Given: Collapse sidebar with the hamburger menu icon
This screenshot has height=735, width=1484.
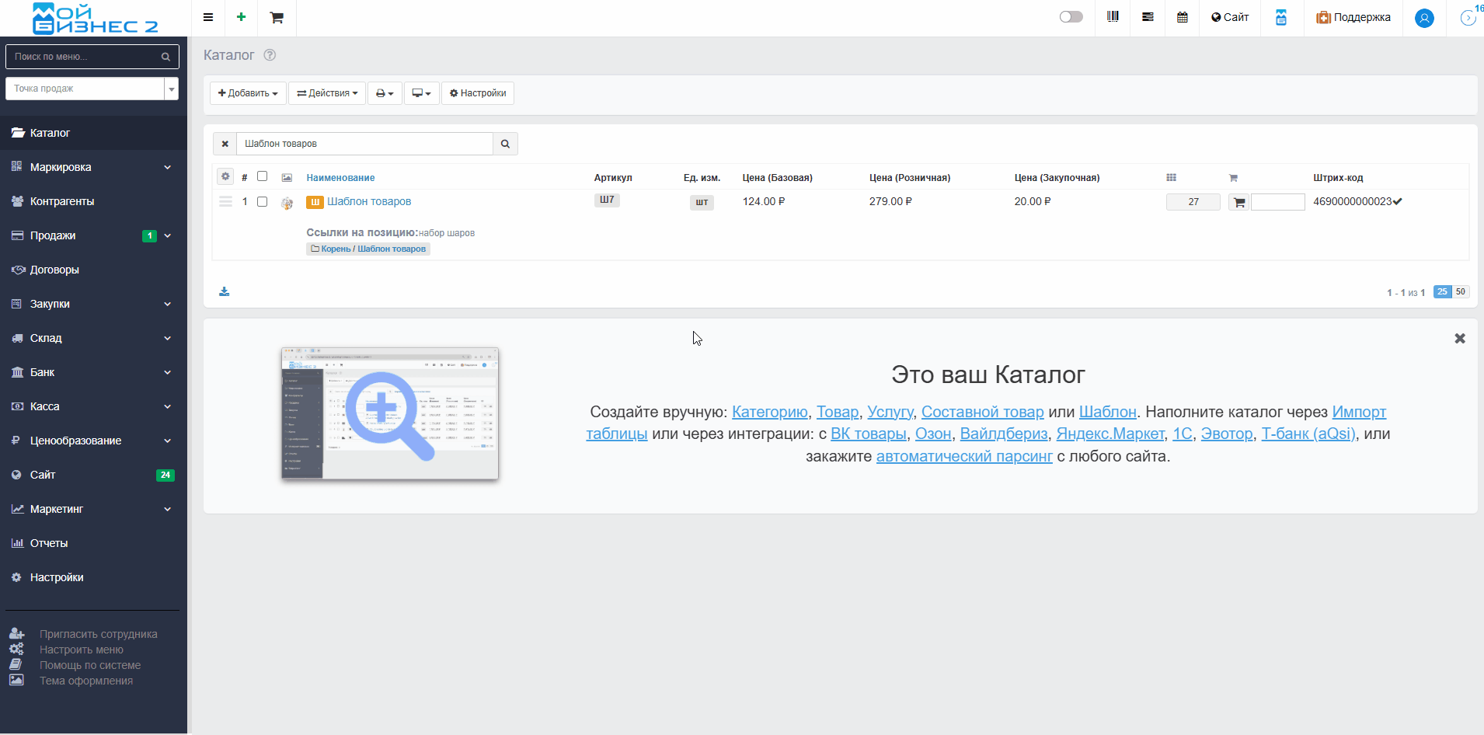Looking at the screenshot, I should tap(208, 17).
